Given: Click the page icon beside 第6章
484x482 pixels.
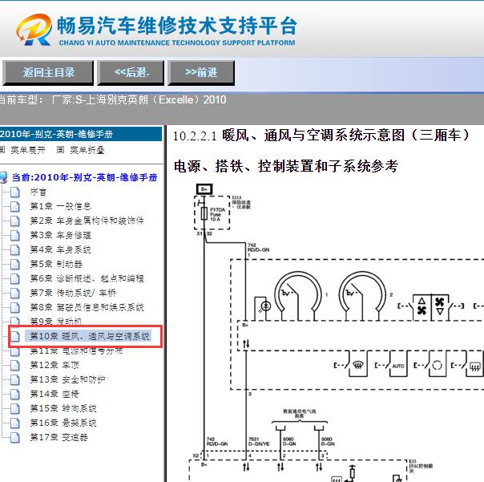Looking at the screenshot, I should [x=14, y=278].
